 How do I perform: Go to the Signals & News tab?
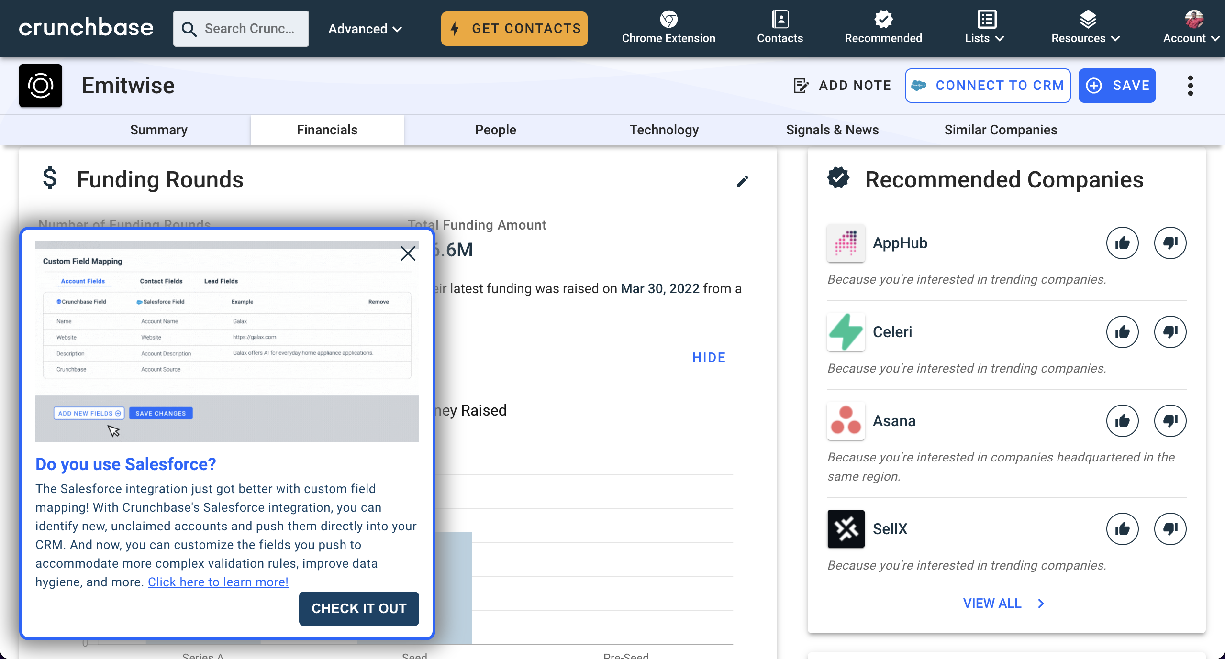pos(833,130)
